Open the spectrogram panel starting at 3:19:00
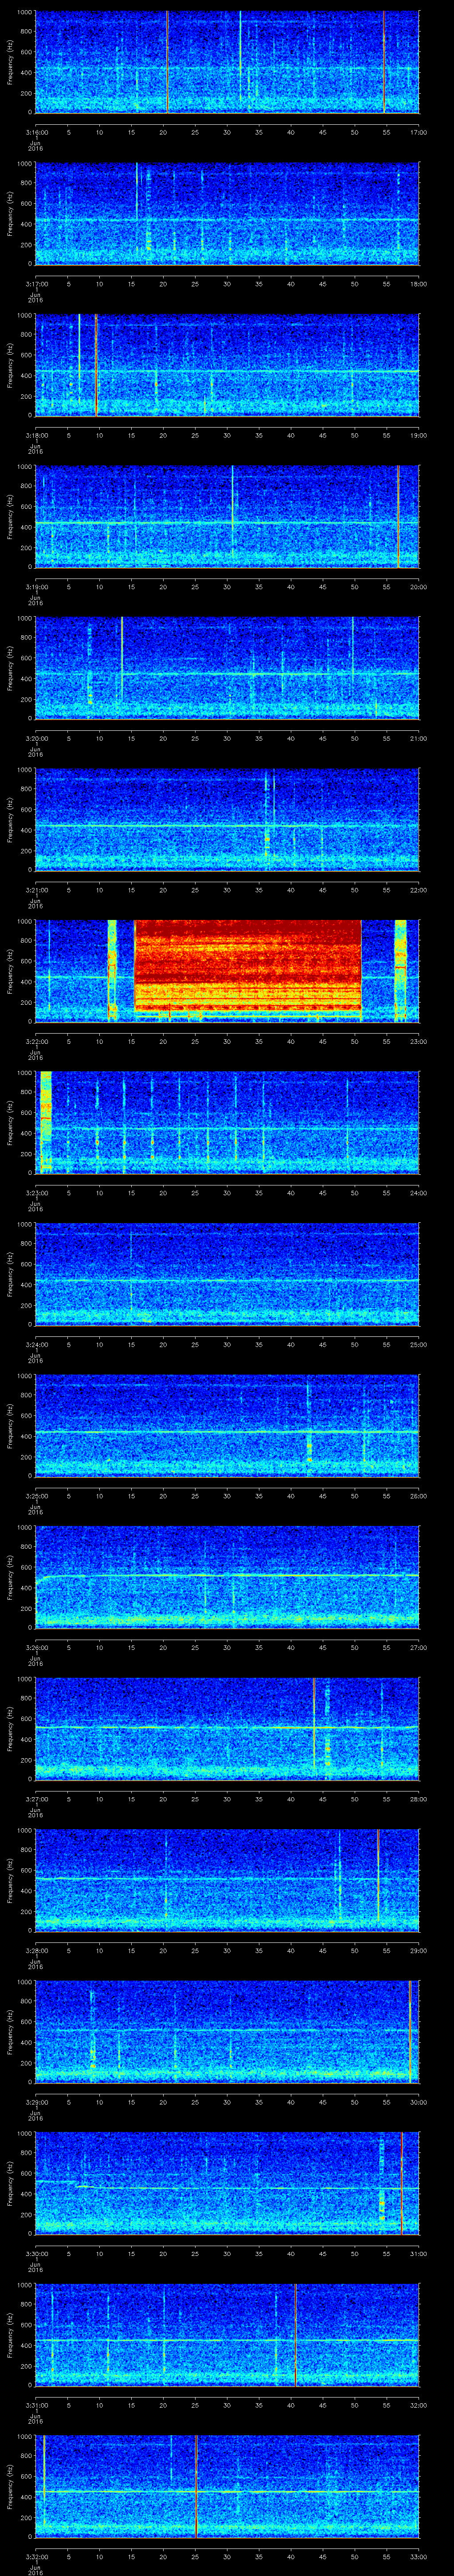Image resolution: width=454 pixels, height=2576 pixels. coord(227,516)
